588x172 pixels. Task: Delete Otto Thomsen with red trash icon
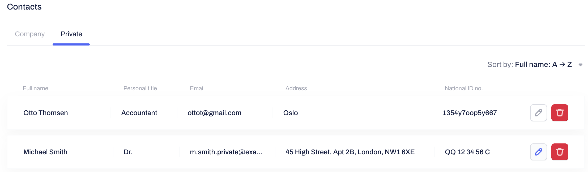coord(560,113)
